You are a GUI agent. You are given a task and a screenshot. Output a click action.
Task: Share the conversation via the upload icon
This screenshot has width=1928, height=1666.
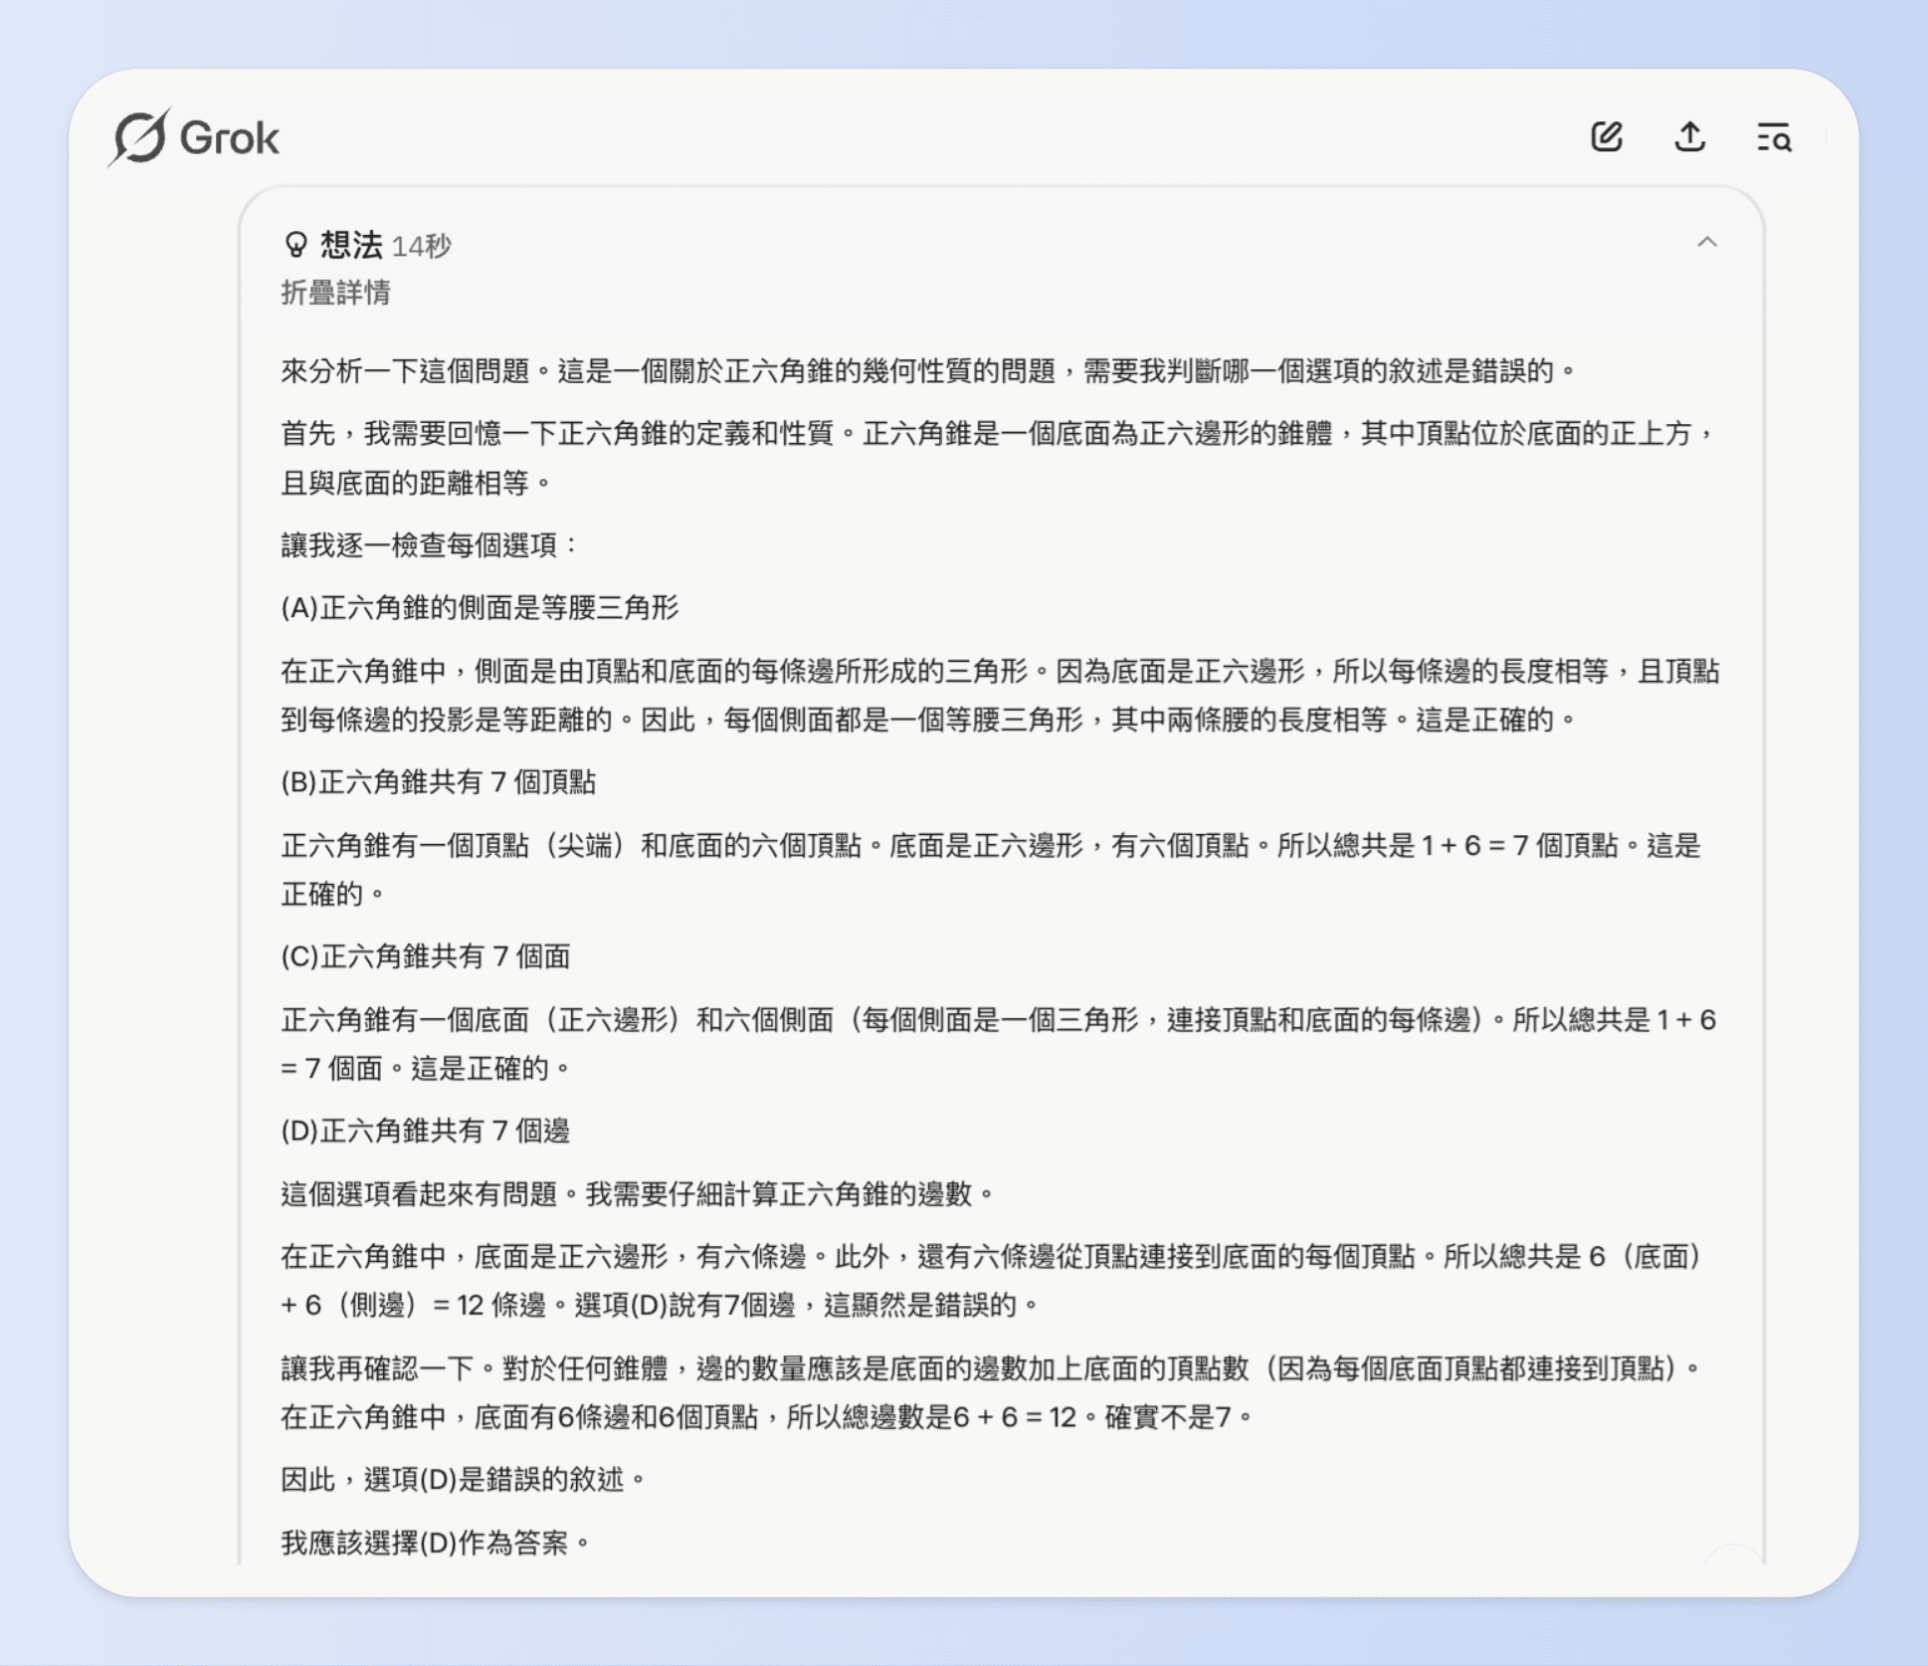1689,137
